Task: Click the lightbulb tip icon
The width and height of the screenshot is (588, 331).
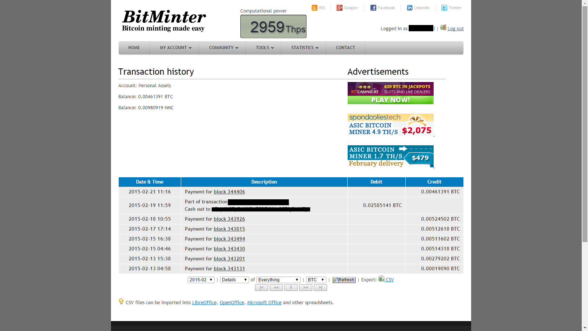Action: point(121,301)
